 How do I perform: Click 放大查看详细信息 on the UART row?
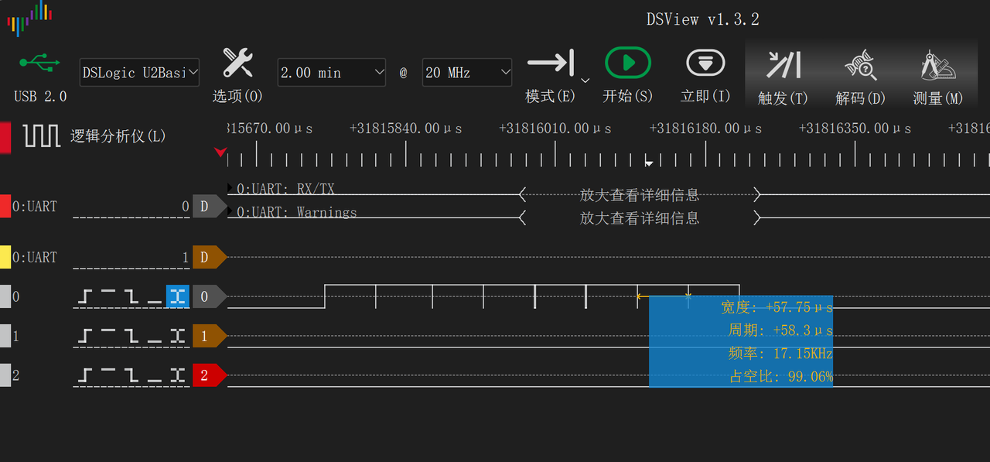coord(639,195)
